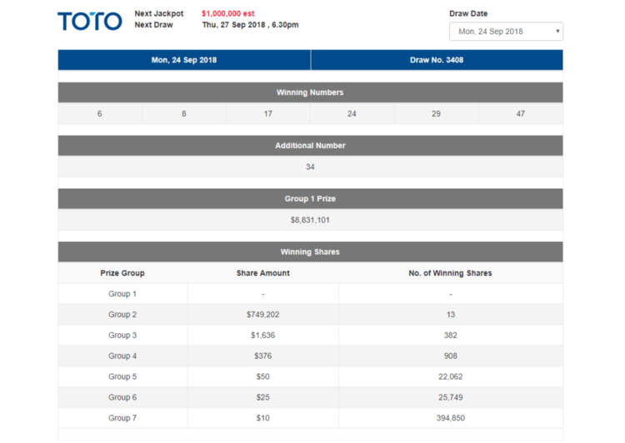Click the Draw Date label
This screenshot has height=443, width=625.
468,13
